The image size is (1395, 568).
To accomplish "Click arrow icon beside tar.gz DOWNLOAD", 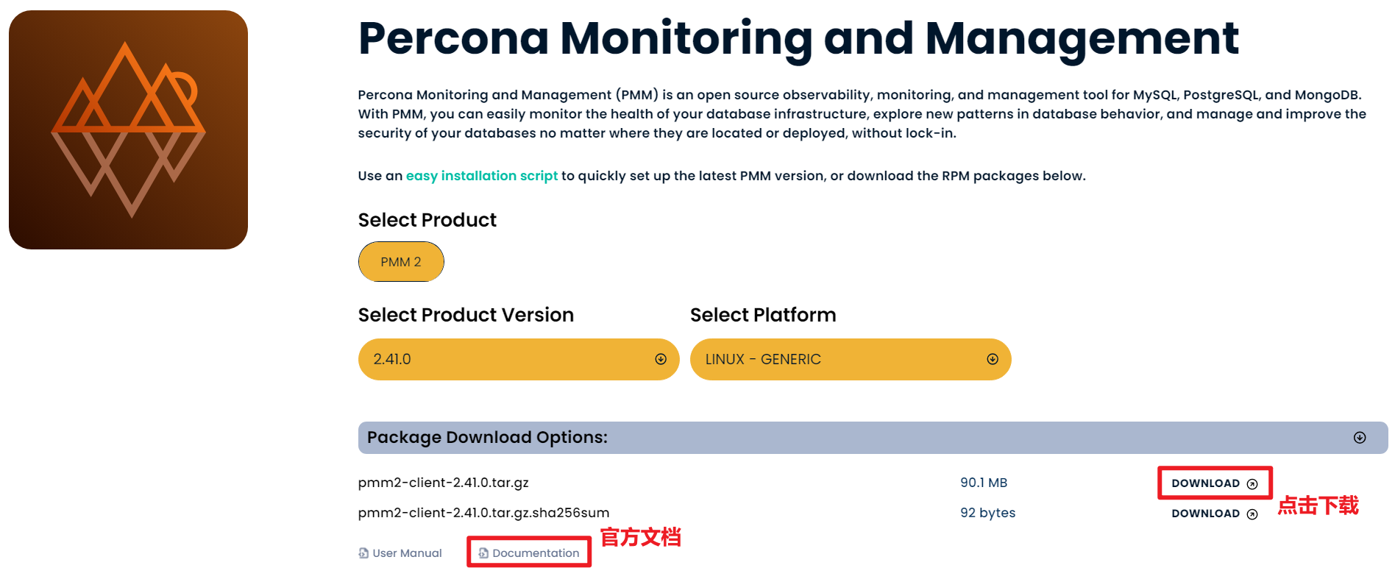I will 1252,484.
